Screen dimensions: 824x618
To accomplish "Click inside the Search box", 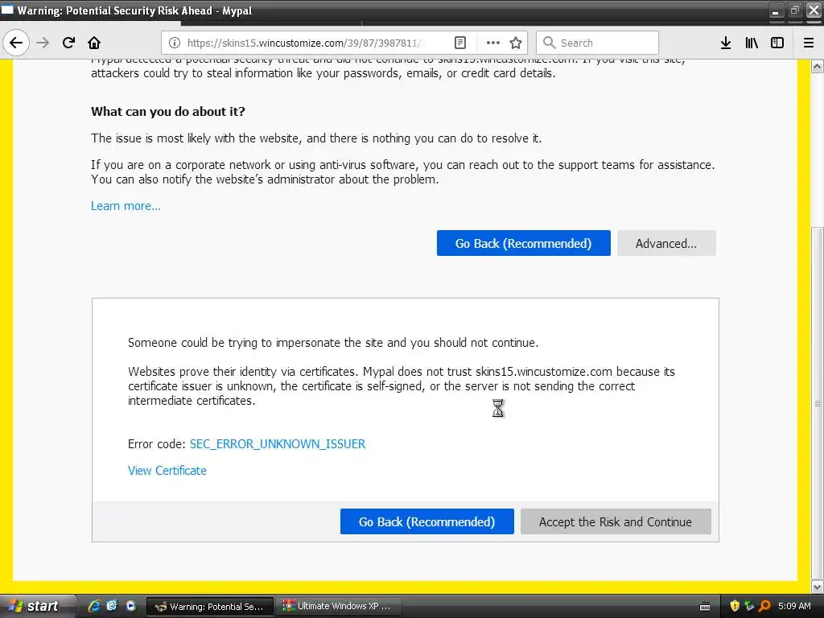I will coord(597,43).
